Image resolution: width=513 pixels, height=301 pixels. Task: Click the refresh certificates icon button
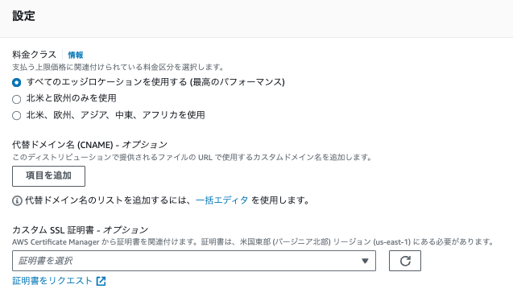(405, 261)
